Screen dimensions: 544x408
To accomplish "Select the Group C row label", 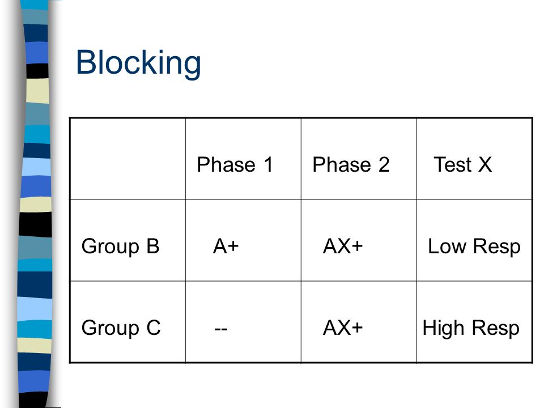I will [x=127, y=322].
